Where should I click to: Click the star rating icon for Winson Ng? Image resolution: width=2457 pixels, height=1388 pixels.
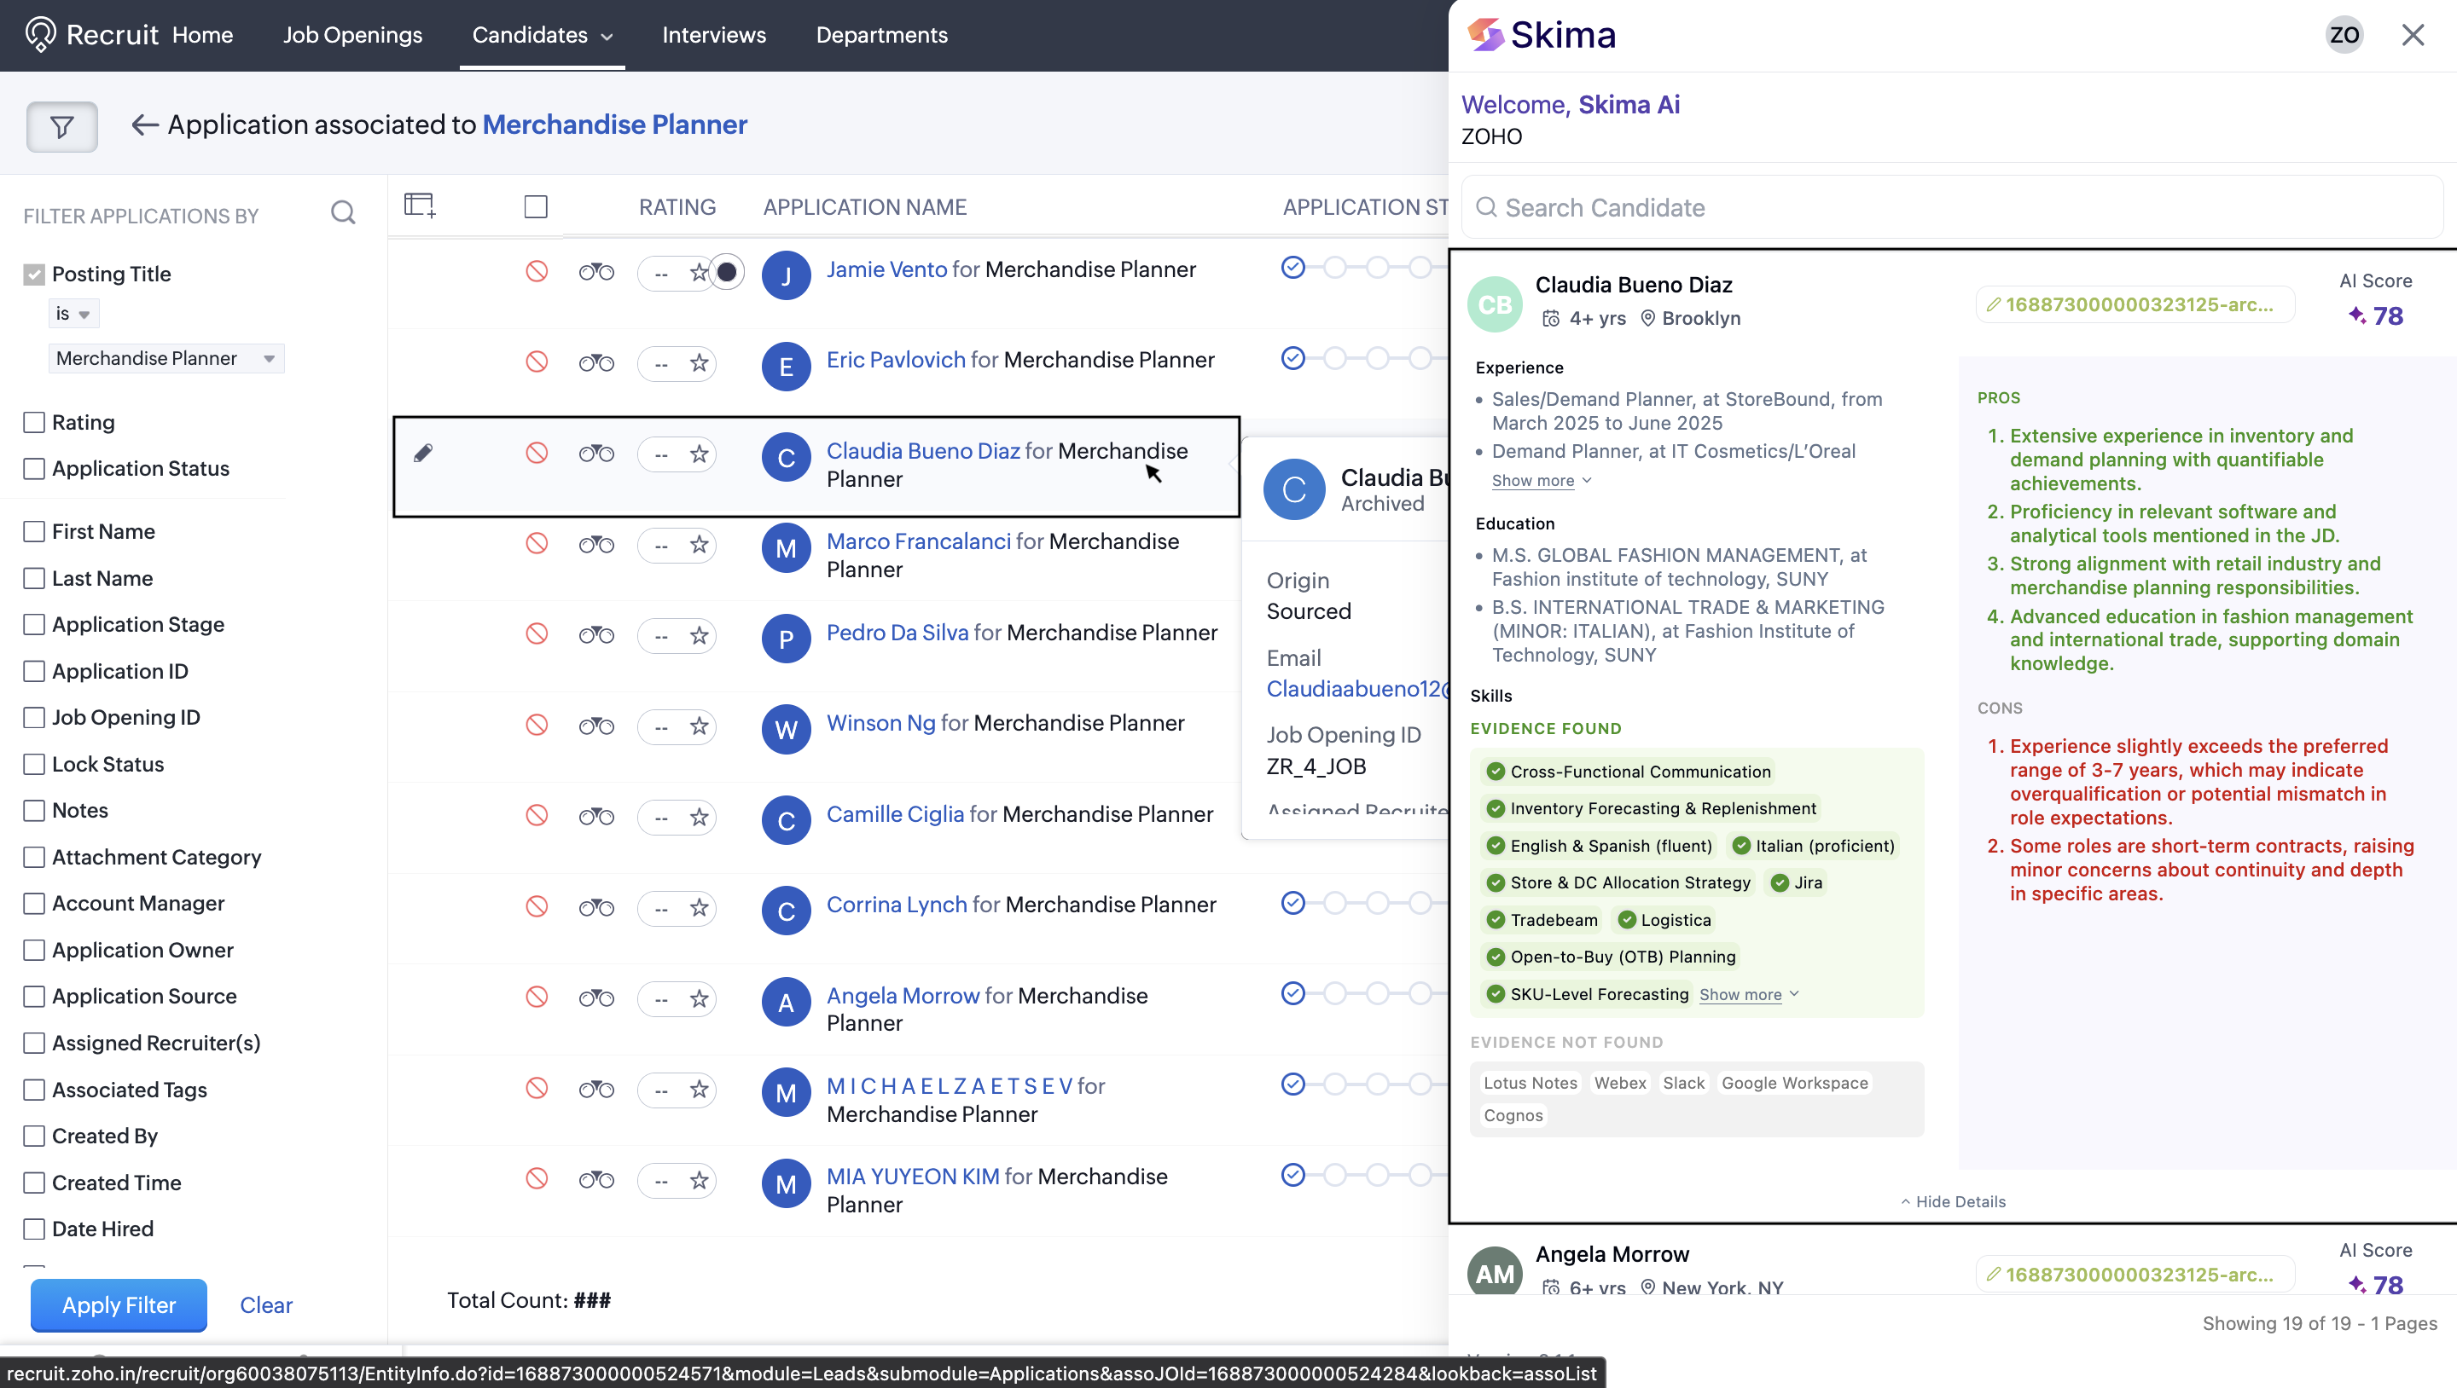[700, 726]
